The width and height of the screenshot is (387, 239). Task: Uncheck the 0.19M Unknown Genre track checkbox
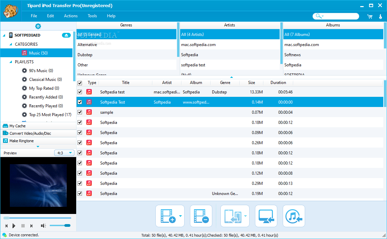pyautogui.click(x=80, y=194)
